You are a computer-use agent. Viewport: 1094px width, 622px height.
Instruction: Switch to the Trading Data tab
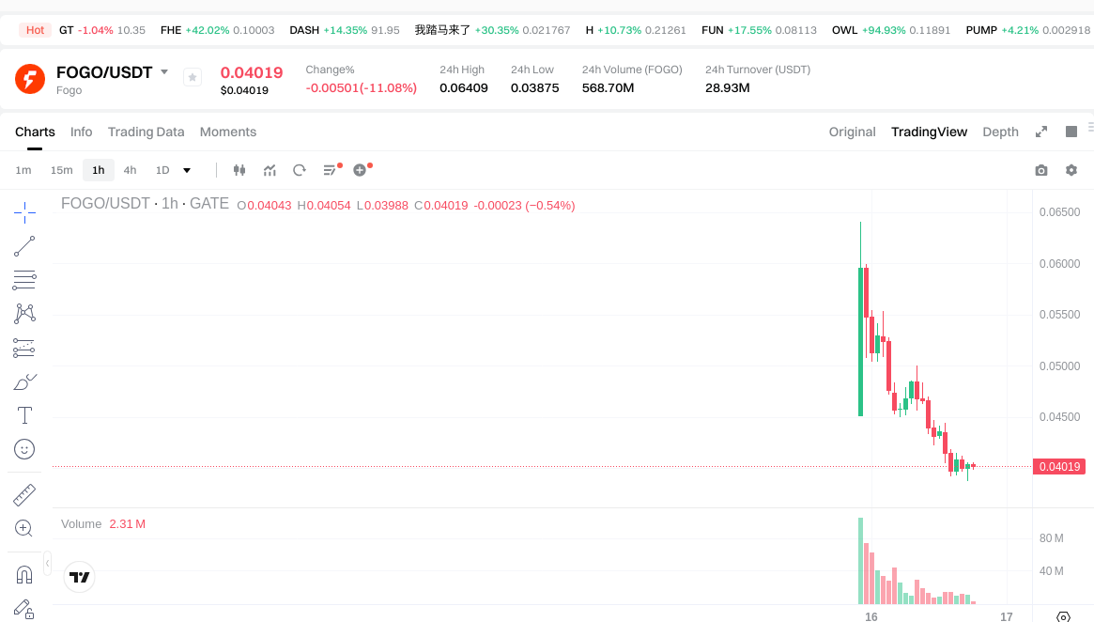(146, 132)
